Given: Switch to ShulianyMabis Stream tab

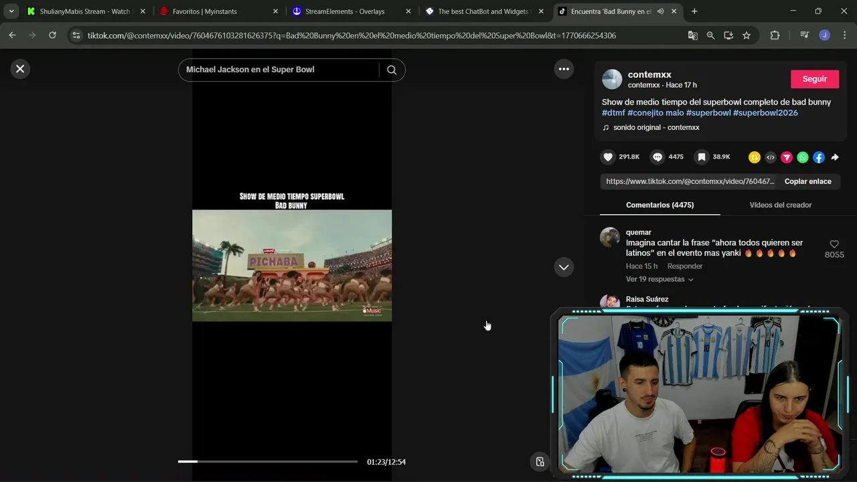Looking at the screenshot, I should [x=85, y=11].
